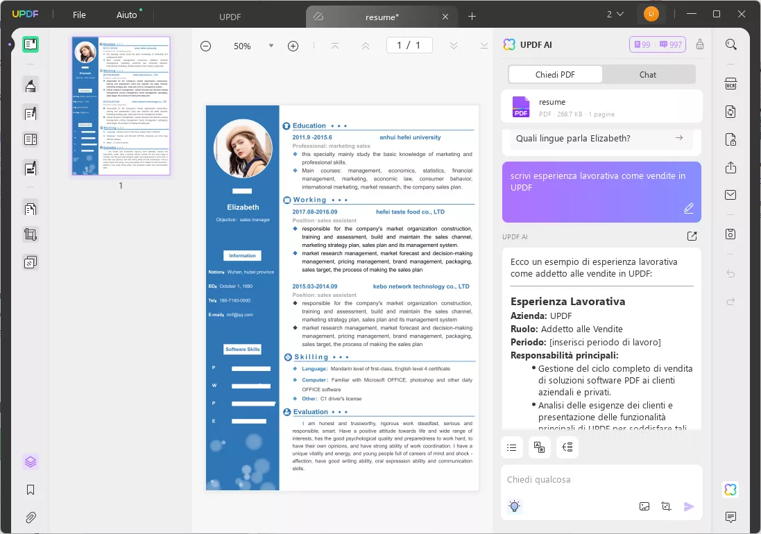The width and height of the screenshot is (761, 534).
Task: Open the Bookmarks panel
Action: tap(31, 490)
